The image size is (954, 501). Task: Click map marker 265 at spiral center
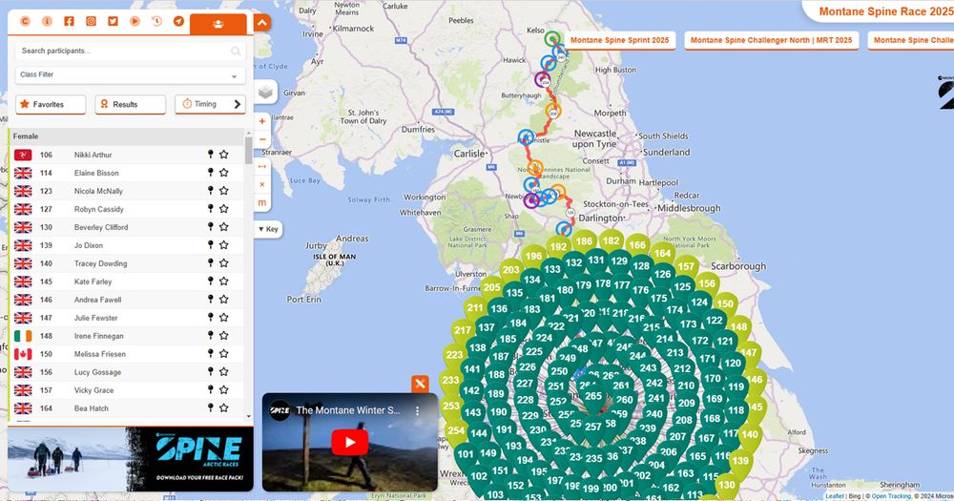[593, 396]
